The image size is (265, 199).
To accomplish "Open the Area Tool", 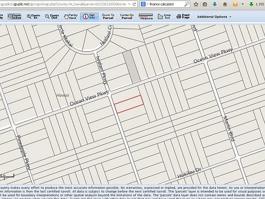I will (x=164, y=17).
